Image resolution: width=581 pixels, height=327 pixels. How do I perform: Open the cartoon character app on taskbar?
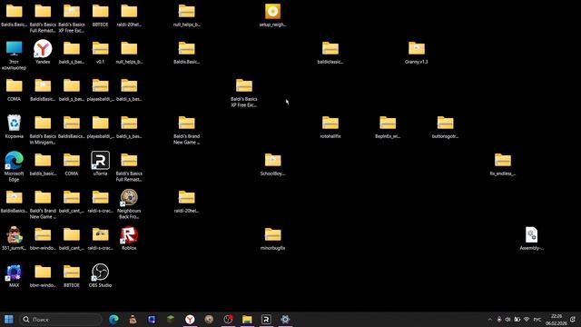133,319
